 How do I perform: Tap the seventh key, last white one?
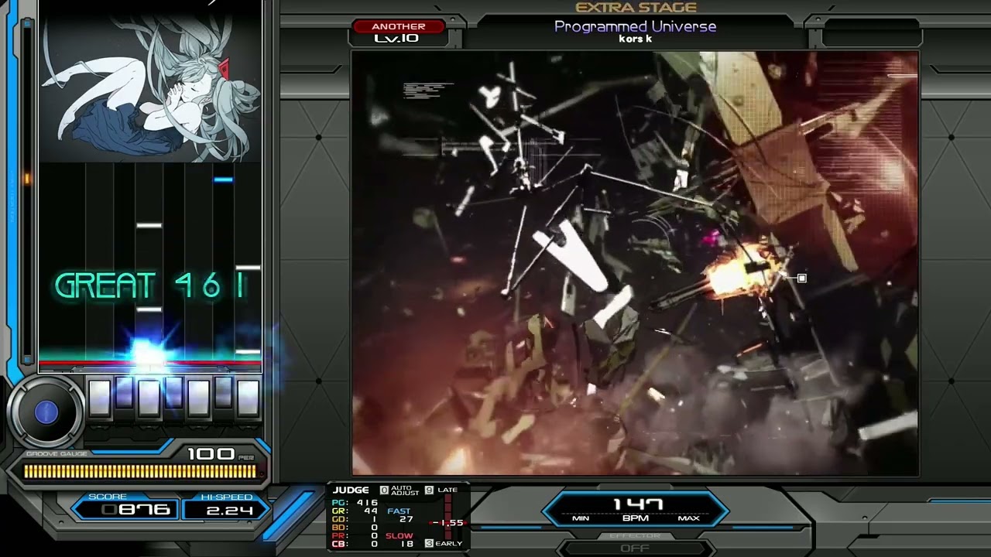click(x=248, y=398)
